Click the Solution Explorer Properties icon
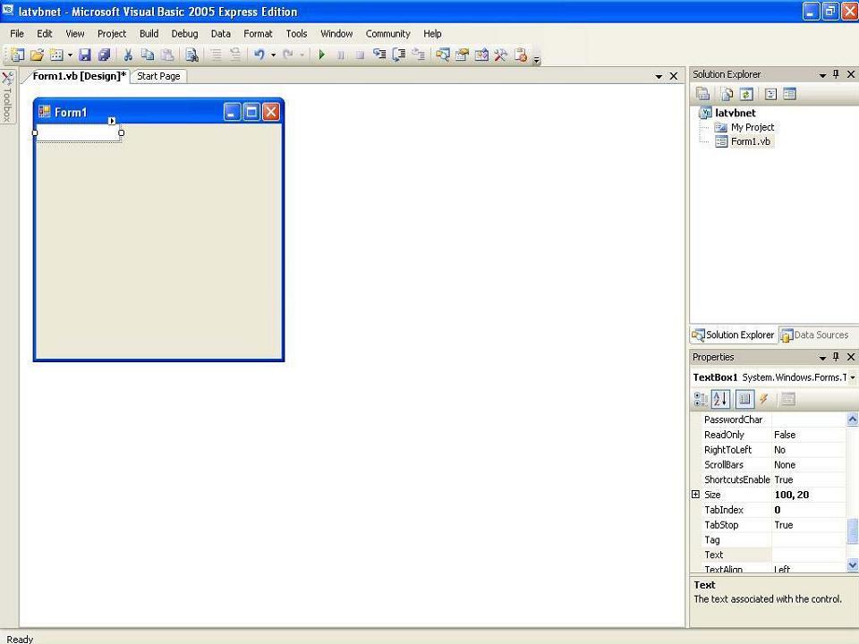This screenshot has width=859, height=644. (702, 94)
